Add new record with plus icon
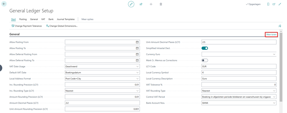Image resolution: width=287 pixels, height=113 pixels. (x=151, y=4)
